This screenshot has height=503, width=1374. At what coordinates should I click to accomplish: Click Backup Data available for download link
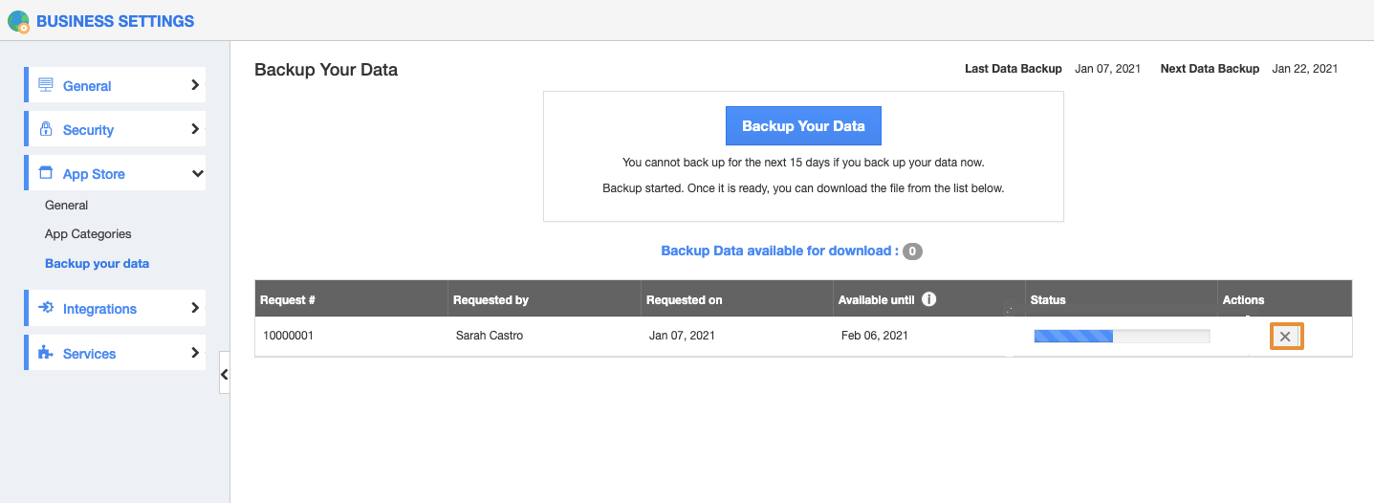pyautogui.click(x=779, y=251)
